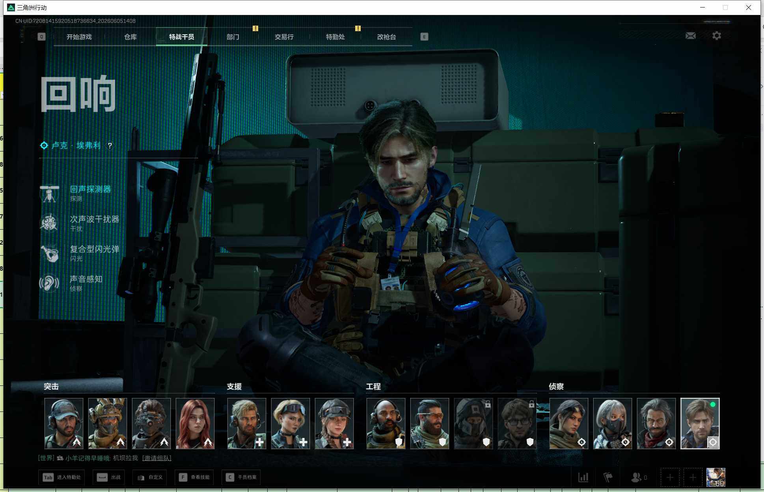This screenshot has height=492, width=764.
Task: Select the orange-glasses 工程 operator
Action: (x=430, y=423)
